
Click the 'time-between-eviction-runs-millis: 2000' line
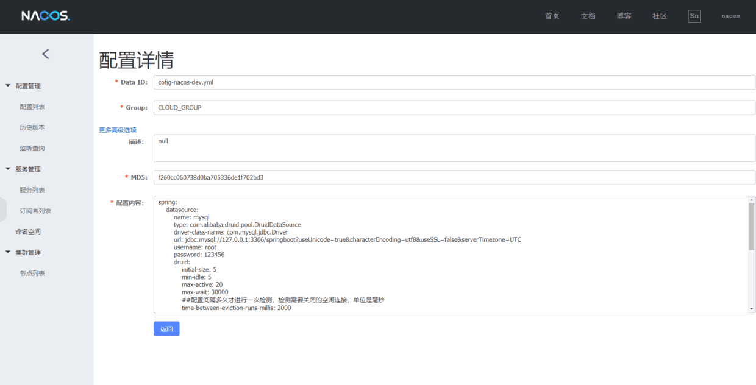237,308
